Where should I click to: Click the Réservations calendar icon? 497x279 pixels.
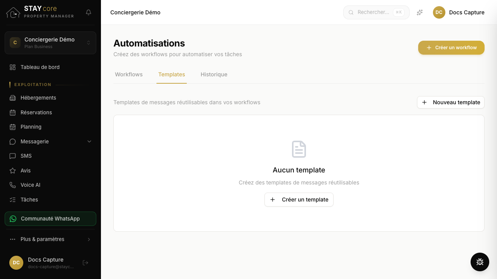pyautogui.click(x=13, y=112)
